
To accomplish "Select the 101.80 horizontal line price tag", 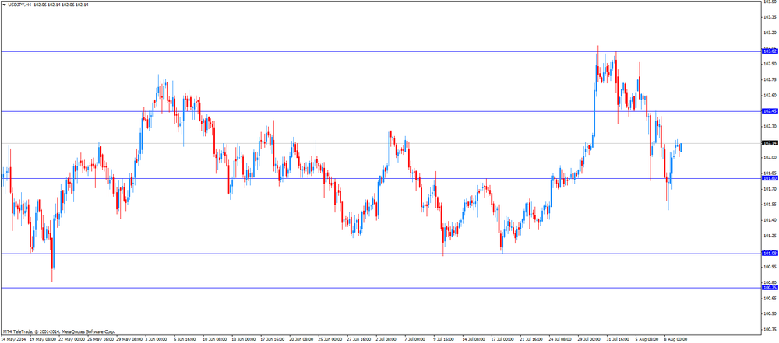I will (x=770, y=178).
